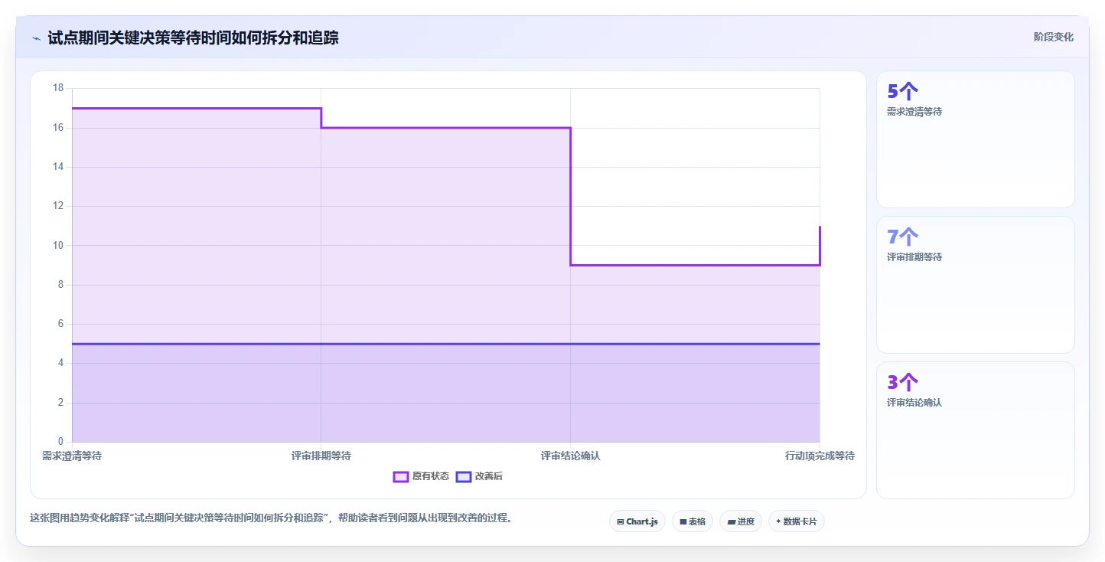The width and height of the screenshot is (1105, 562).
Task: Click the 数据卡片 tag star icon
Action: tap(778, 521)
